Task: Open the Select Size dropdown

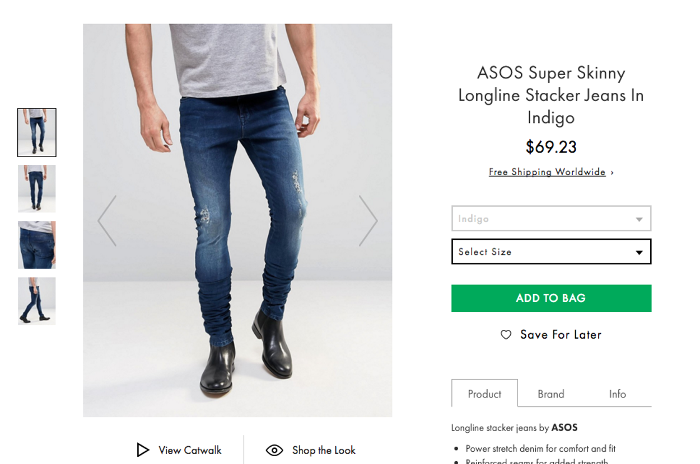Action: click(x=551, y=252)
